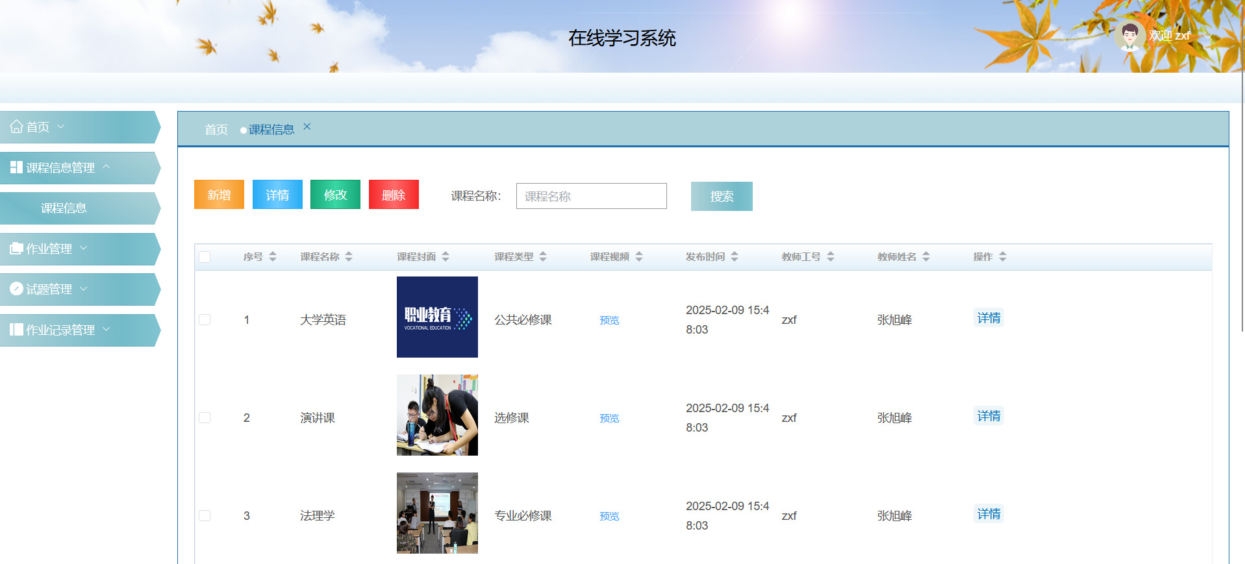
Task: Click the 演讲课 course cover thumbnail
Action: 437,415
